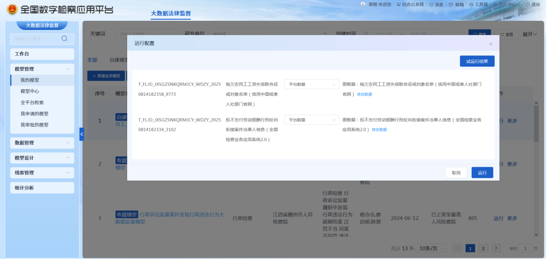Open 工具箱 toolbox in the header
Viewport: 547px width, 259px height.
tap(478, 5)
